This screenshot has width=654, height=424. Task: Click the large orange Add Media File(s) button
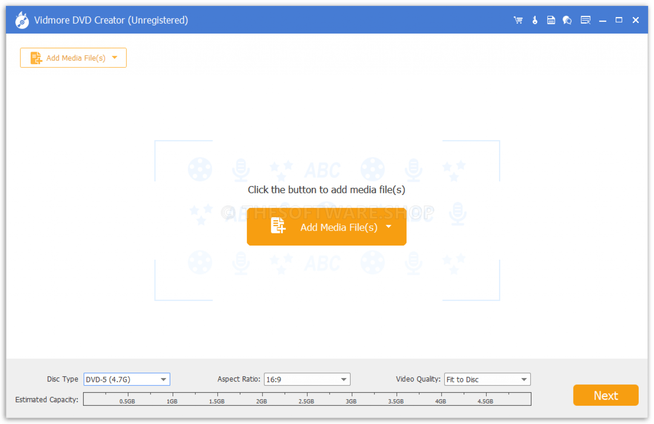click(327, 227)
